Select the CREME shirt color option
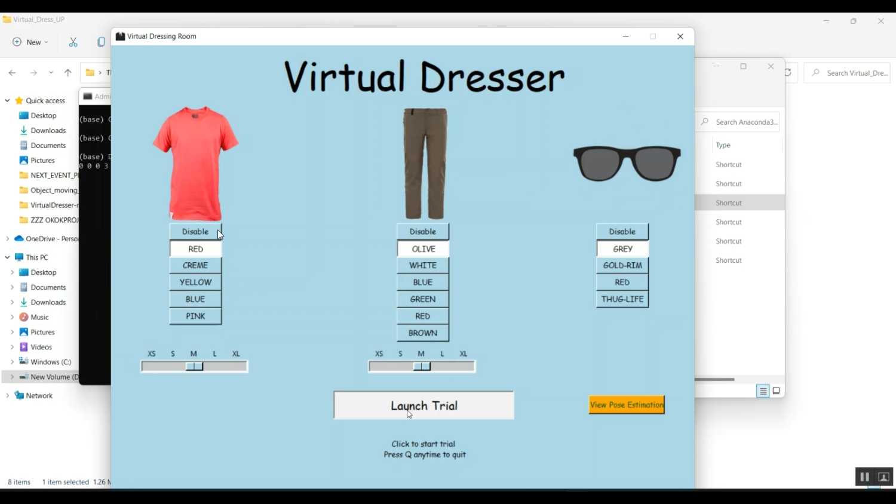 click(x=195, y=266)
